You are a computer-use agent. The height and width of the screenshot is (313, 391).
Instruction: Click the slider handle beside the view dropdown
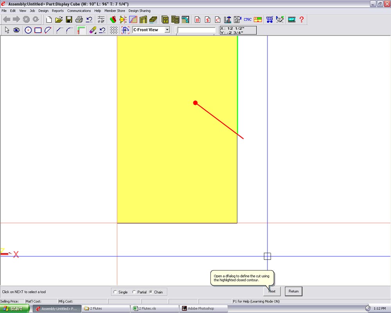click(177, 31)
